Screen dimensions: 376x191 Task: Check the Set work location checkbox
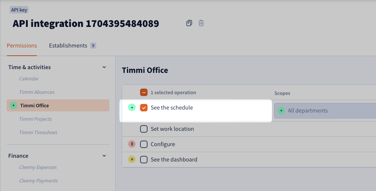144,129
